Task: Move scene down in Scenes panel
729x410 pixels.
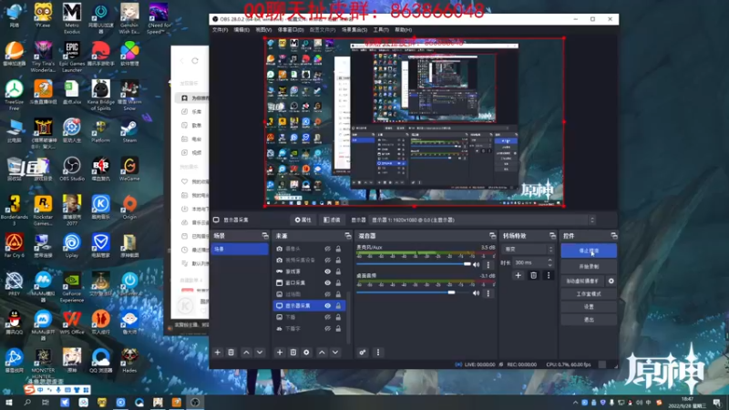Action: click(x=260, y=353)
